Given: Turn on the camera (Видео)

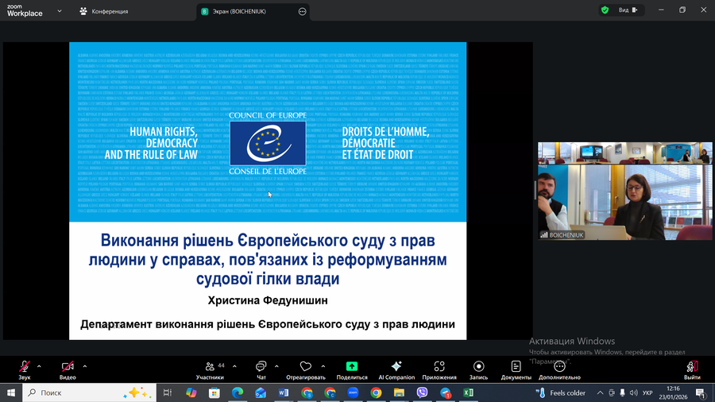Looking at the screenshot, I should pos(68,367).
